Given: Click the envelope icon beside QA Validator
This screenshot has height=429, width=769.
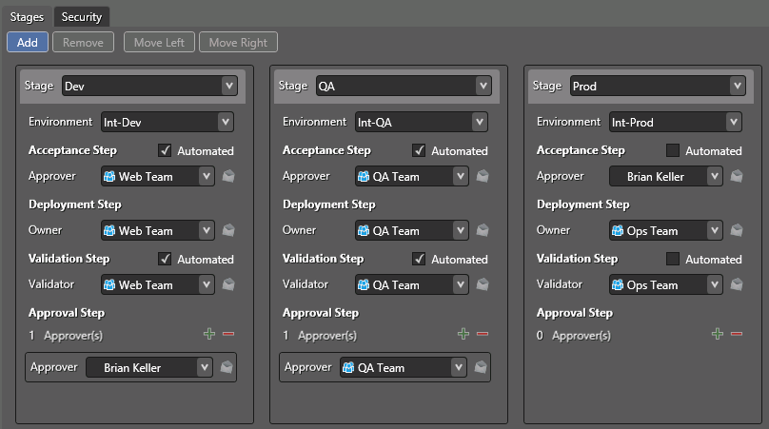Looking at the screenshot, I should tap(483, 284).
